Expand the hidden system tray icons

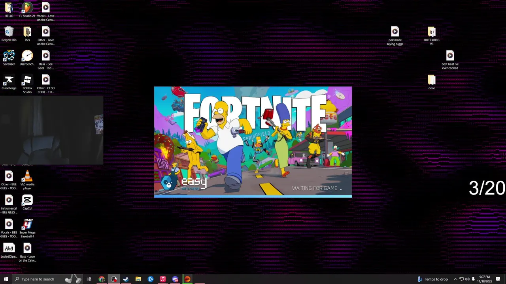(x=455, y=279)
